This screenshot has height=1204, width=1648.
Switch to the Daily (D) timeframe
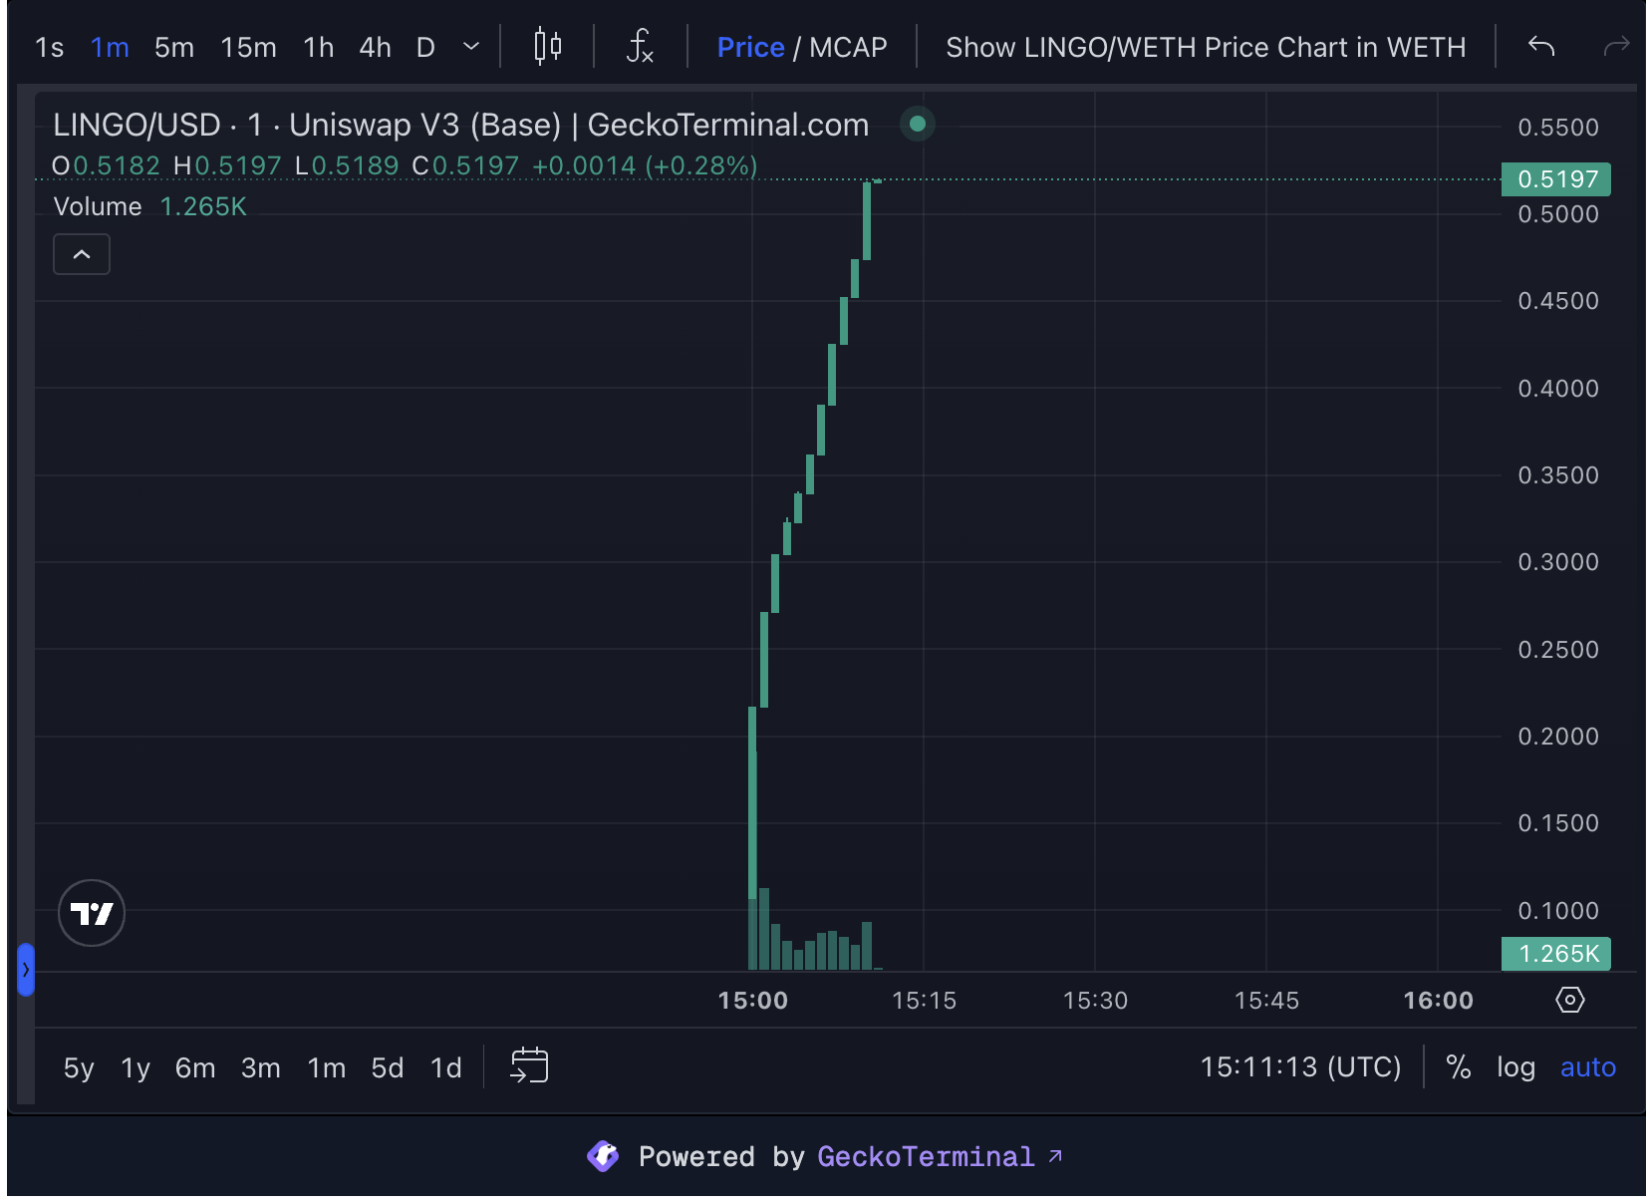click(425, 46)
